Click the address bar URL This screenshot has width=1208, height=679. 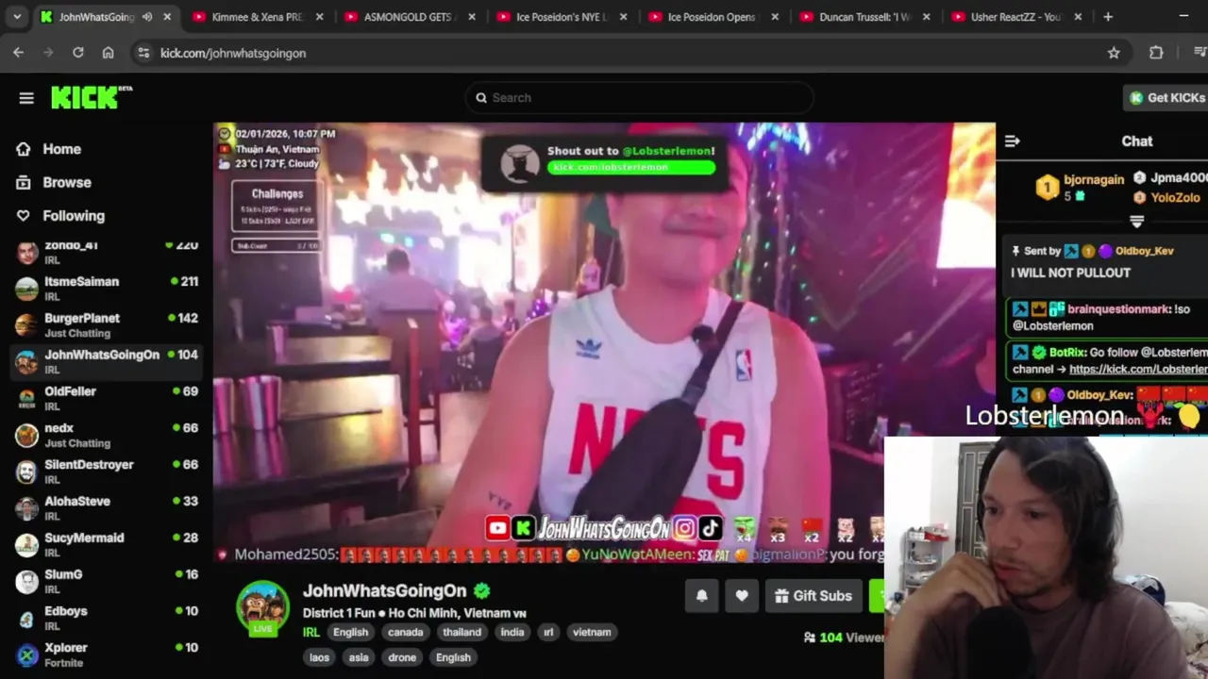(233, 54)
